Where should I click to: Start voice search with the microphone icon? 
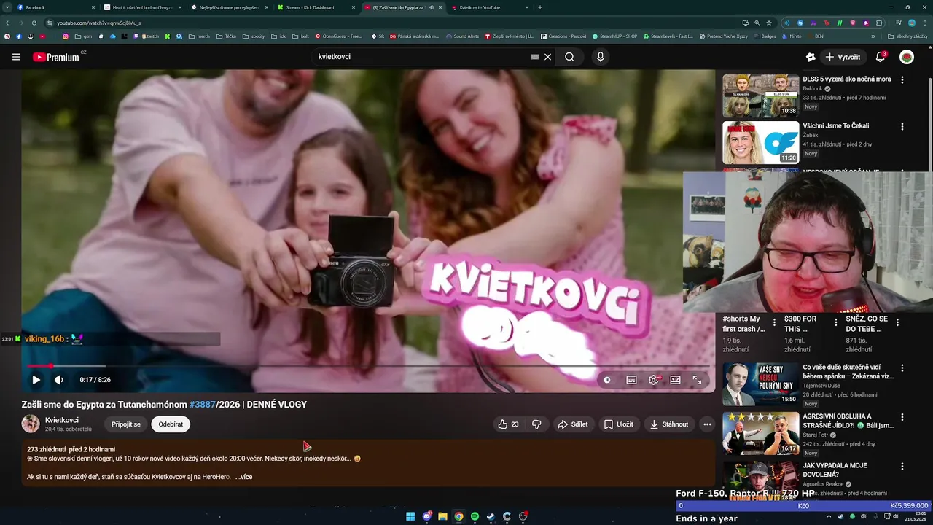[600, 57]
